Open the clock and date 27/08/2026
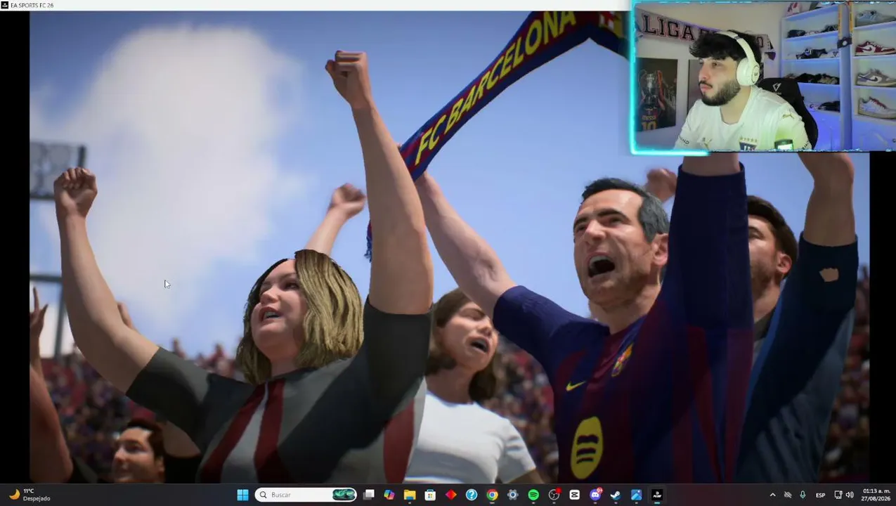Screen dimensions: 896x506 pyautogui.click(x=876, y=495)
